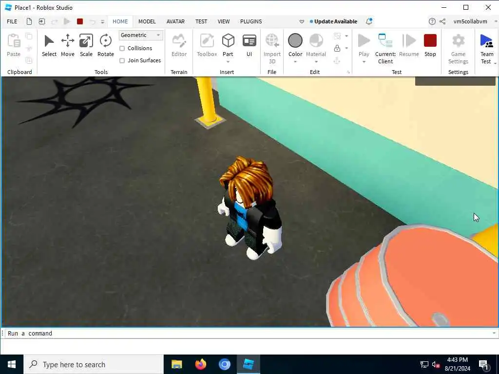Click the heart favorites icon
This screenshot has height=374, width=499.
point(302,21)
